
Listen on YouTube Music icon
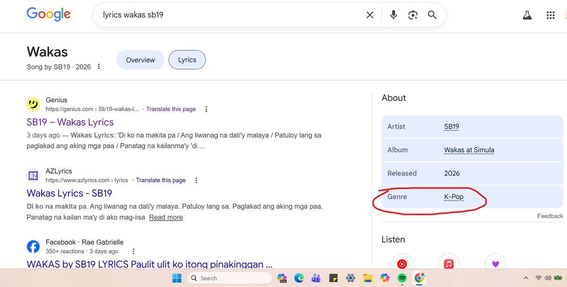(402, 263)
